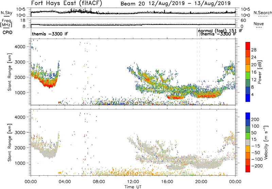Click the 'Nave' legend label

259,24
